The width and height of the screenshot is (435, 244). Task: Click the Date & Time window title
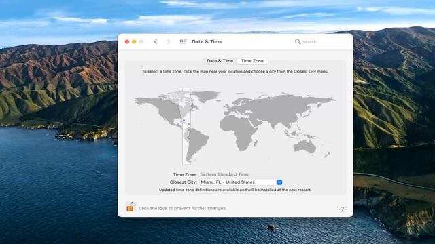tap(207, 42)
